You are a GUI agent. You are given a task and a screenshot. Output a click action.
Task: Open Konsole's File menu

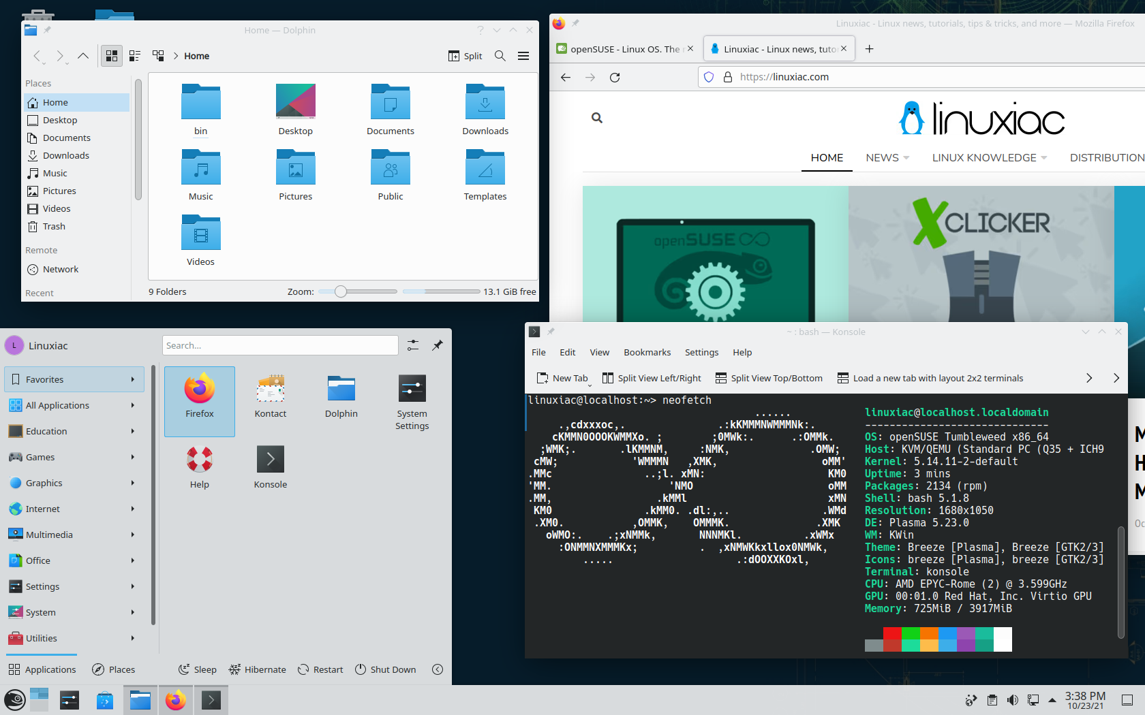(538, 352)
